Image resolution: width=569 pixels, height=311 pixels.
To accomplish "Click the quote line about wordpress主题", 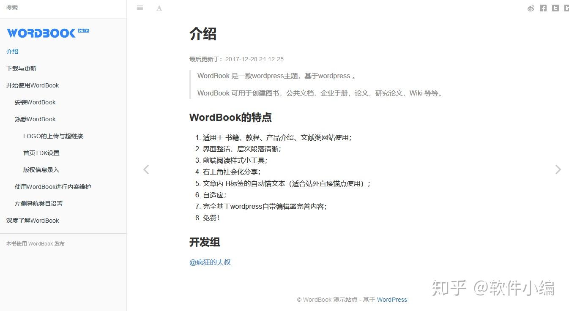I will point(277,76).
